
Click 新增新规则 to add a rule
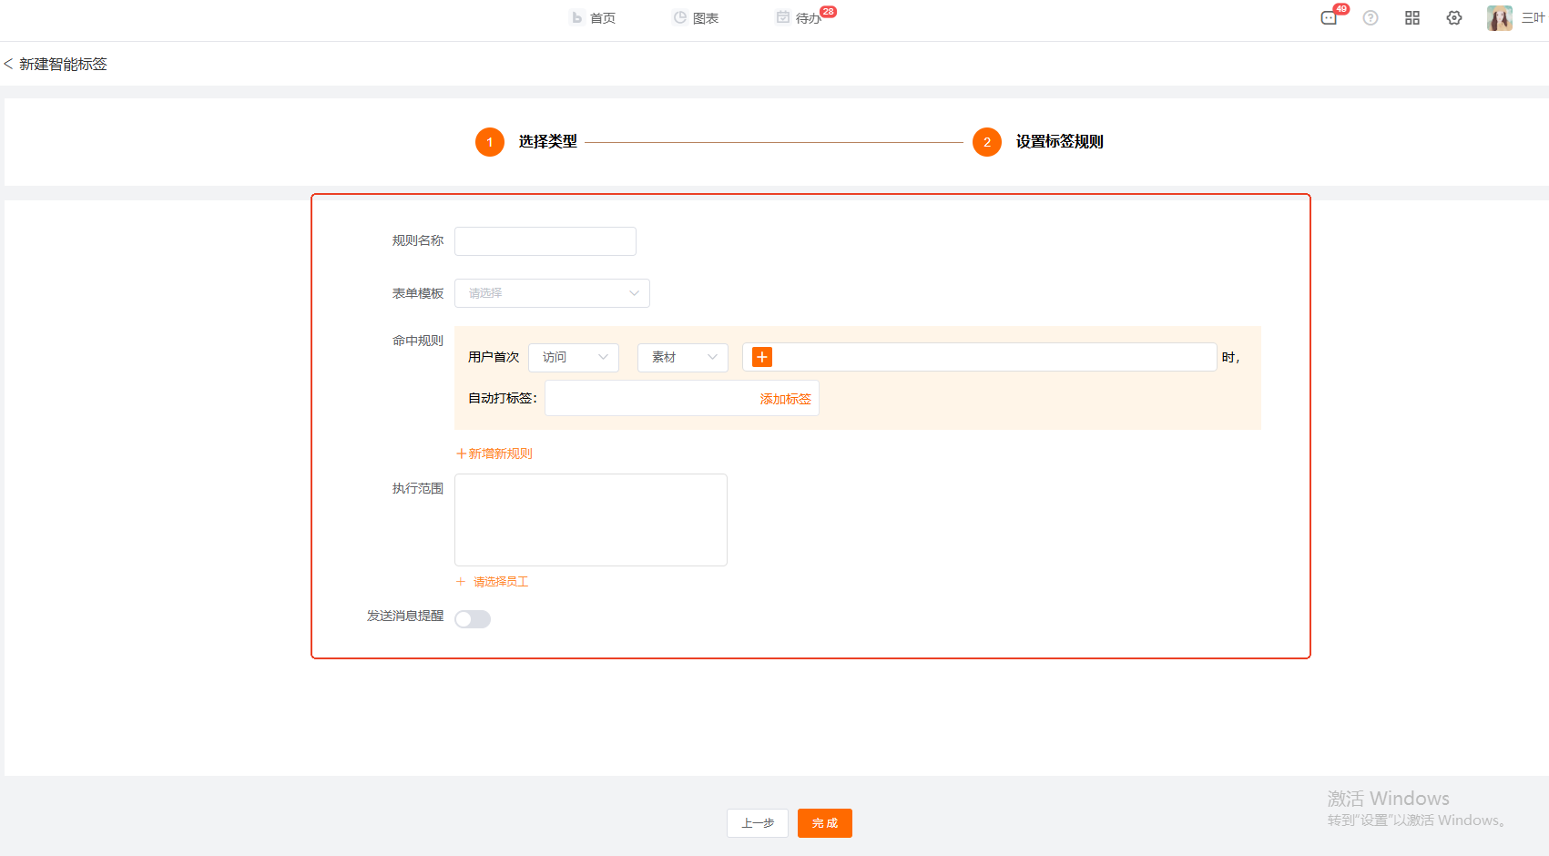tap(494, 453)
